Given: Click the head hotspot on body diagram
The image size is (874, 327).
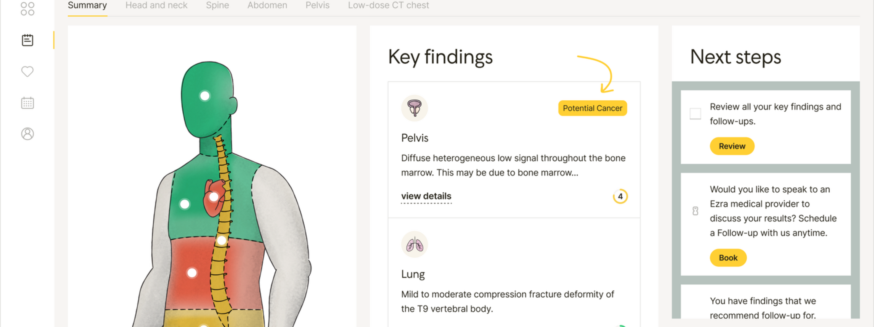Looking at the screenshot, I should coord(205,96).
